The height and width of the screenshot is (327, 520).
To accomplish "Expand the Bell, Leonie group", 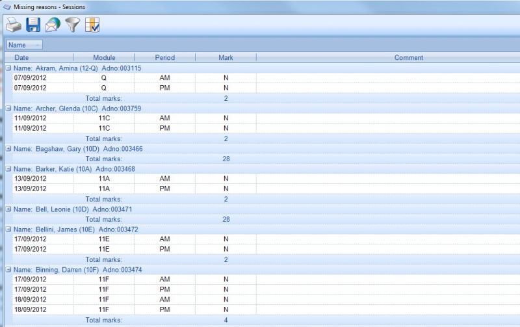I will [x=8, y=209].
